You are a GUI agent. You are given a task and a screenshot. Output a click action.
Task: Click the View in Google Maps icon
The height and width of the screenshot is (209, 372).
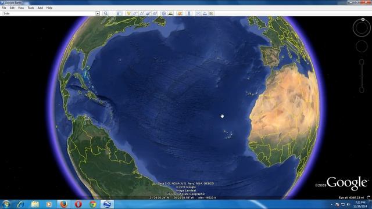point(212,13)
